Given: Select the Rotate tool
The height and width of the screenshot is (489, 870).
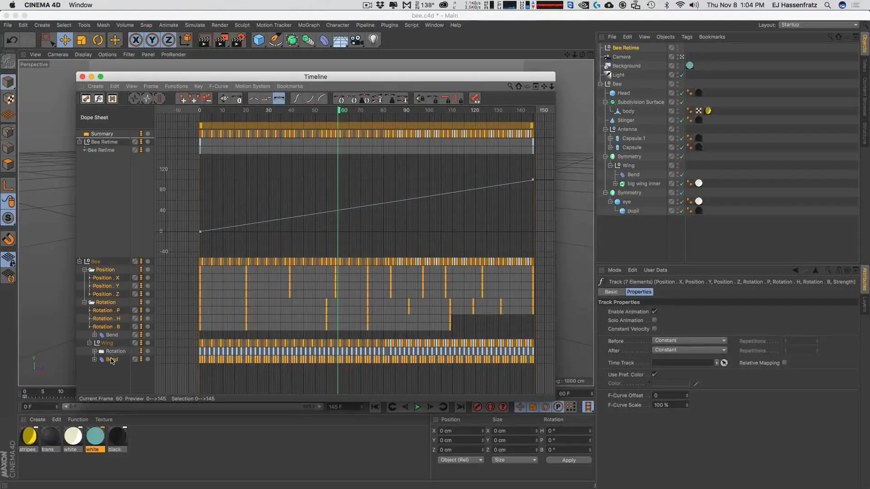Looking at the screenshot, I should 98,40.
